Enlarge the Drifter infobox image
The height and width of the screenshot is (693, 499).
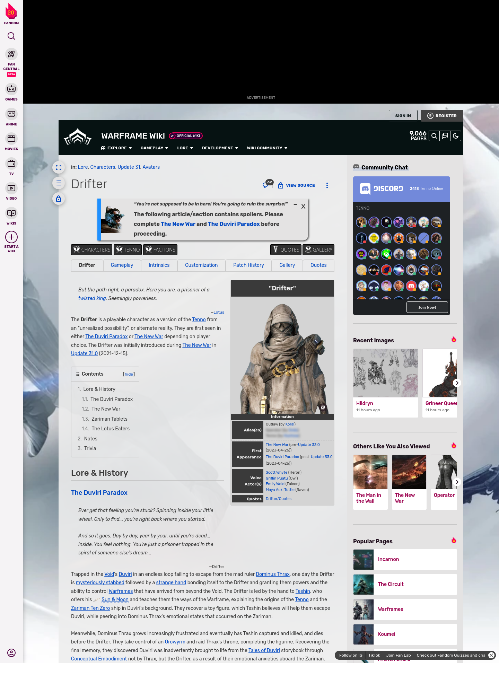pos(323,408)
